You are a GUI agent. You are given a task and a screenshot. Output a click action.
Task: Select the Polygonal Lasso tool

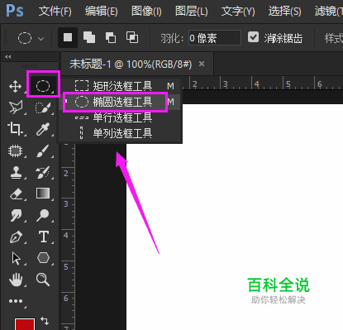[x=16, y=108]
